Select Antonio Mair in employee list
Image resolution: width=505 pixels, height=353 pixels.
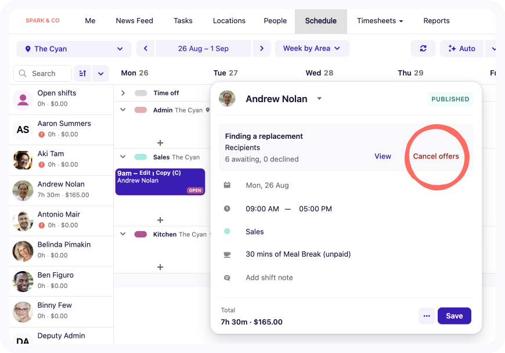[x=61, y=221]
